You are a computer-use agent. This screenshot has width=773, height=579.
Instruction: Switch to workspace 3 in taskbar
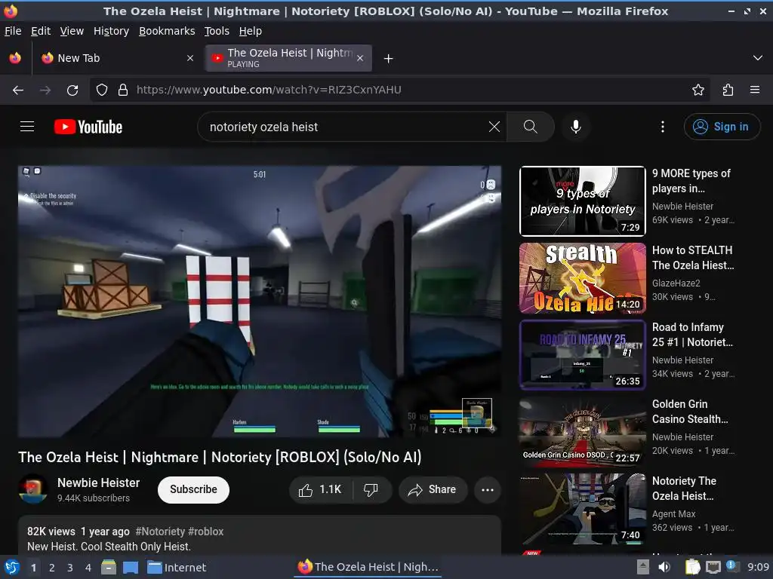[70, 568]
